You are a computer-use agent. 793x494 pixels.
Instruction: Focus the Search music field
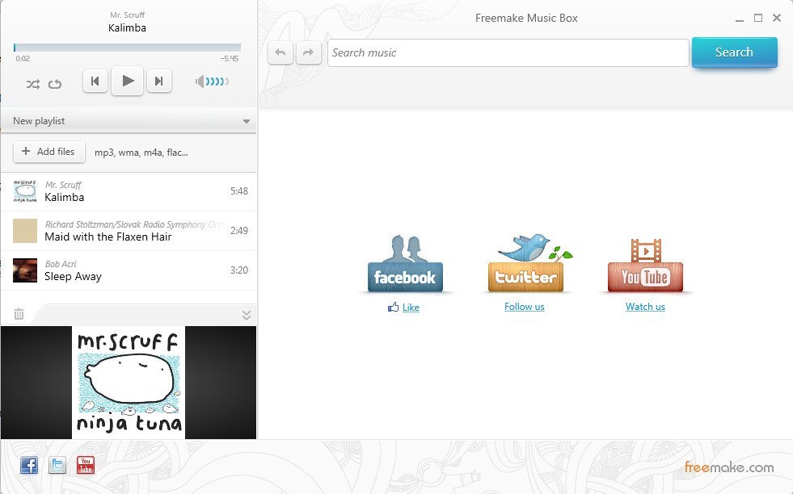[x=508, y=52]
